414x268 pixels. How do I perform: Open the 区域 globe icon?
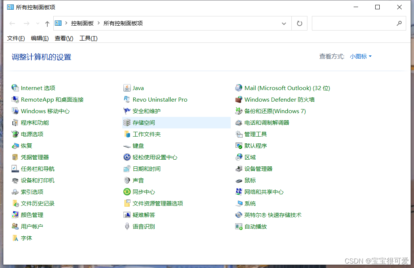click(x=239, y=157)
